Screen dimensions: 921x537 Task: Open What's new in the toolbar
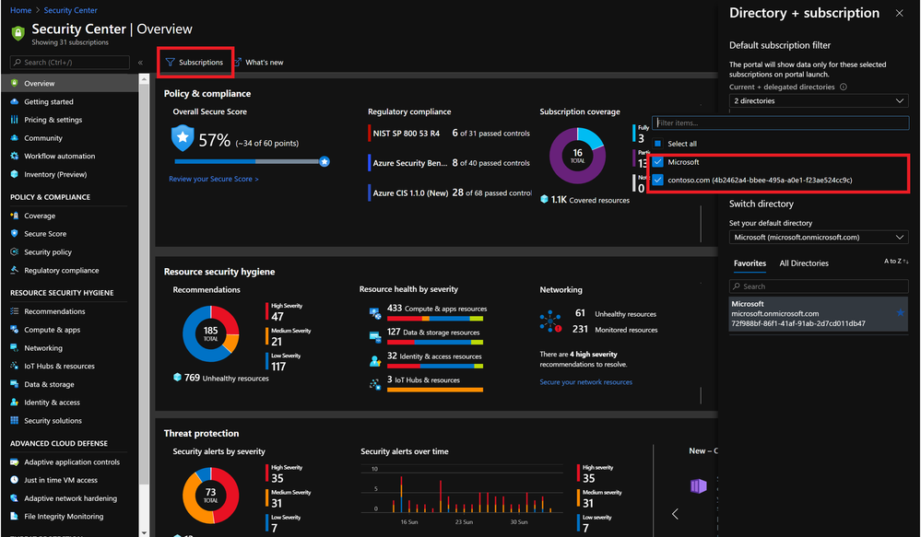[x=258, y=63]
